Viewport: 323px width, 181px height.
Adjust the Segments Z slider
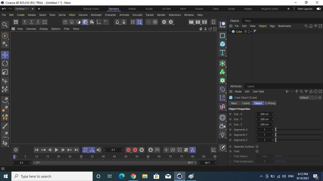pos(299,140)
